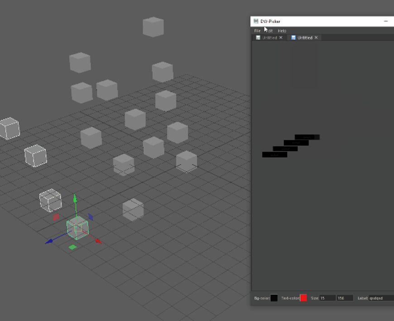
Task: Click the third black picker button from top
Action: point(285,149)
